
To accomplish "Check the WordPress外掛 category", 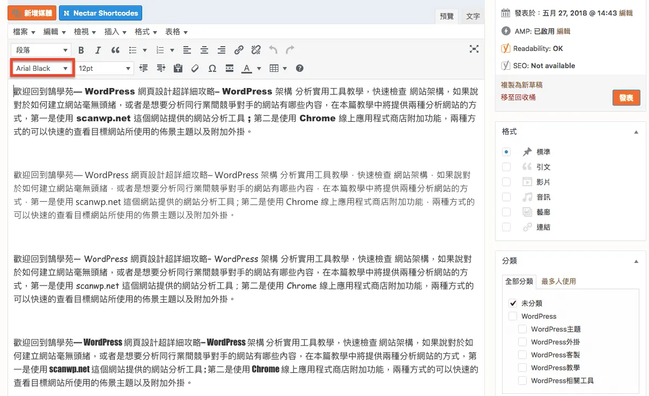I will pyautogui.click(x=522, y=342).
